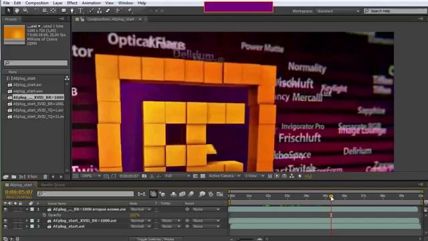Select the Pan Behind tool
428x241 pixels.
click(x=53, y=11)
